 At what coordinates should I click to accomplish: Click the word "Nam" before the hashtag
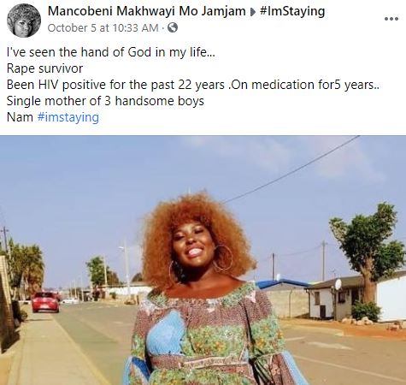coord(20,117)
